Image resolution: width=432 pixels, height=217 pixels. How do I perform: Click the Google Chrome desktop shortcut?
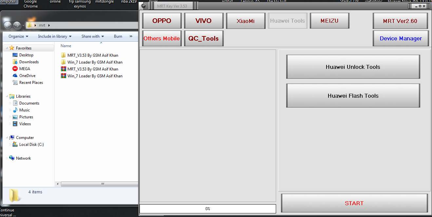pyautogui.click(x=30, y=4)
